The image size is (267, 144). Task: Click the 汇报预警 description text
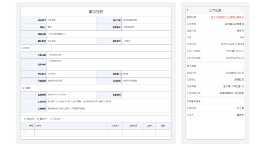[x=66, y=108]
